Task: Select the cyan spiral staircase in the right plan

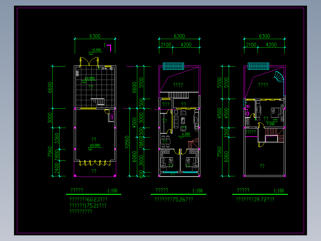Action: pos(279,76)
